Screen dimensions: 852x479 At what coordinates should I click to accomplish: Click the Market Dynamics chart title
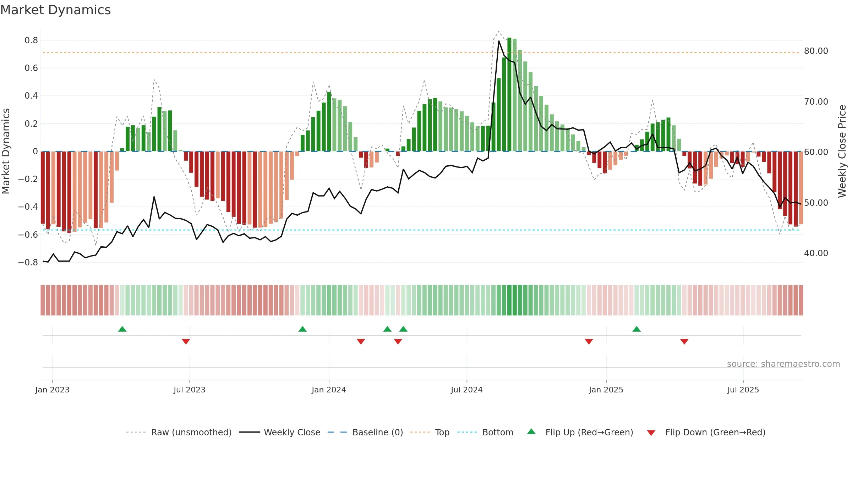(x=56, y=10)
